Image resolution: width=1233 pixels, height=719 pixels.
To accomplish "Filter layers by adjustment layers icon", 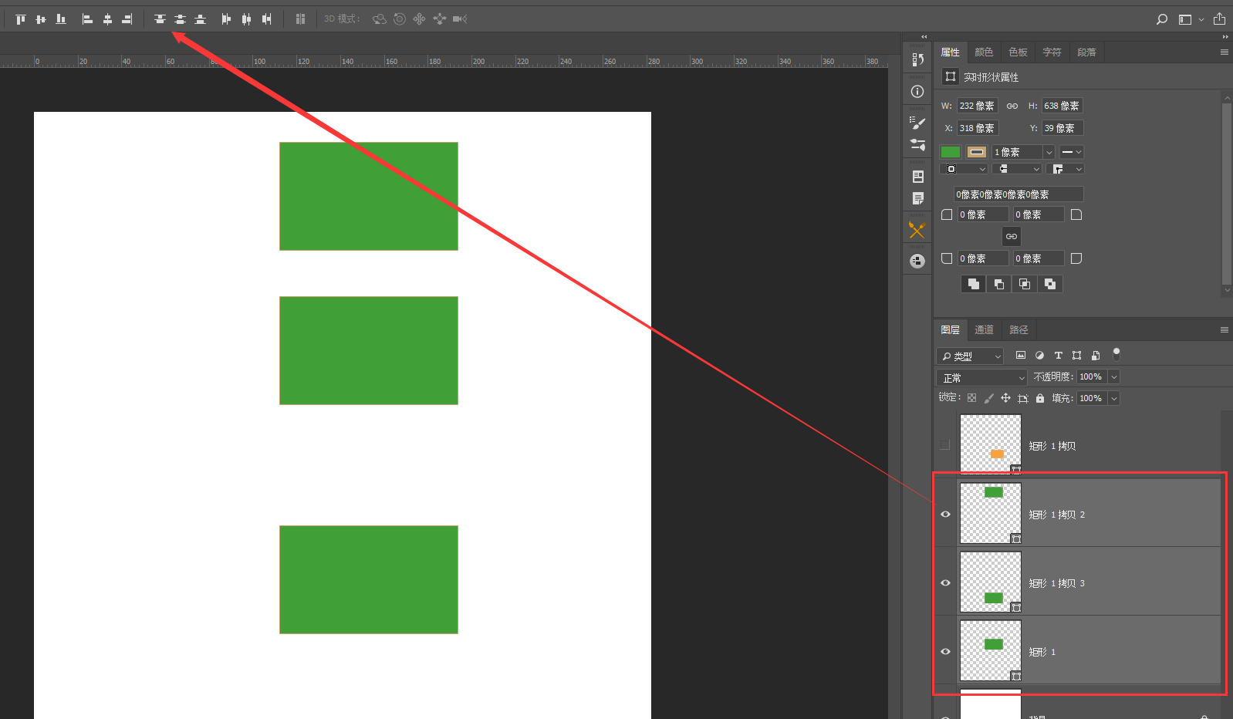I will click(x=1039, y=356).
